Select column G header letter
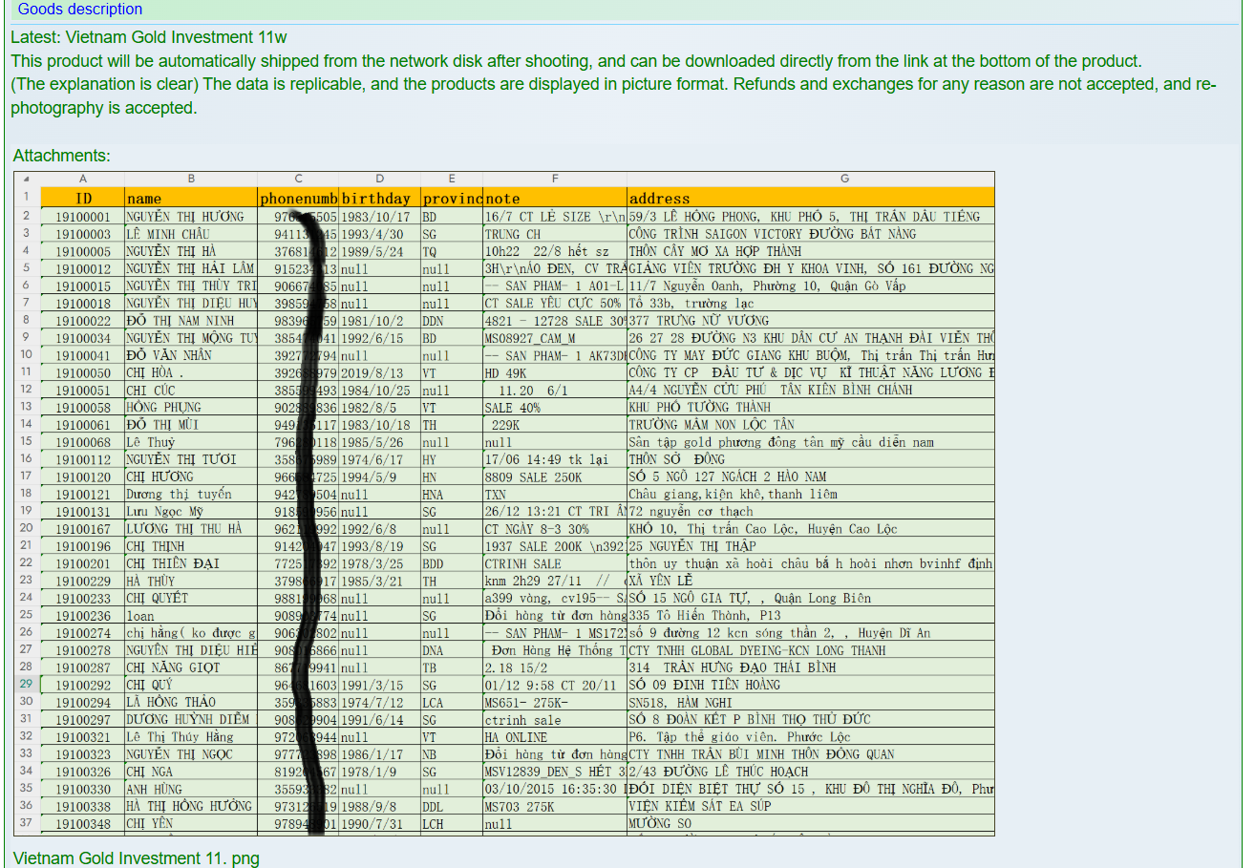The width and height of the screenshot is (1255, 868). tap(844, 179)
